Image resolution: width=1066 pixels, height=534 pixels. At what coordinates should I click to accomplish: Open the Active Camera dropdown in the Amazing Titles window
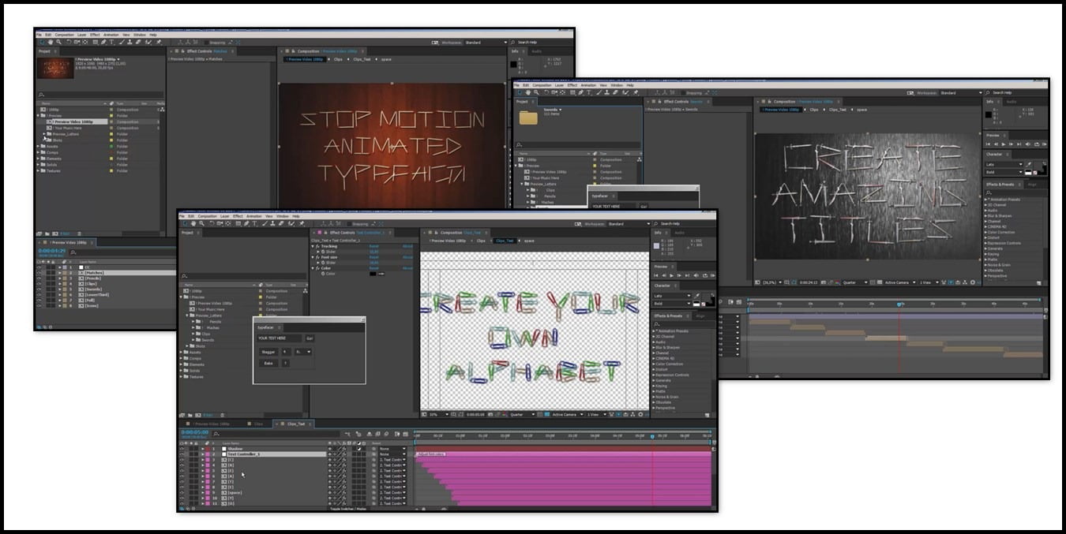click(901, 282)
